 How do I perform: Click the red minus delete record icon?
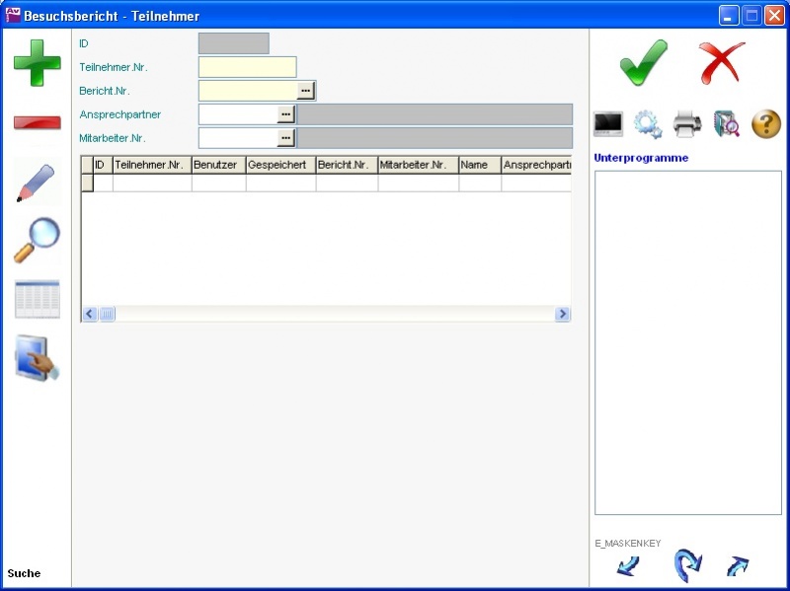coord(37,123)
